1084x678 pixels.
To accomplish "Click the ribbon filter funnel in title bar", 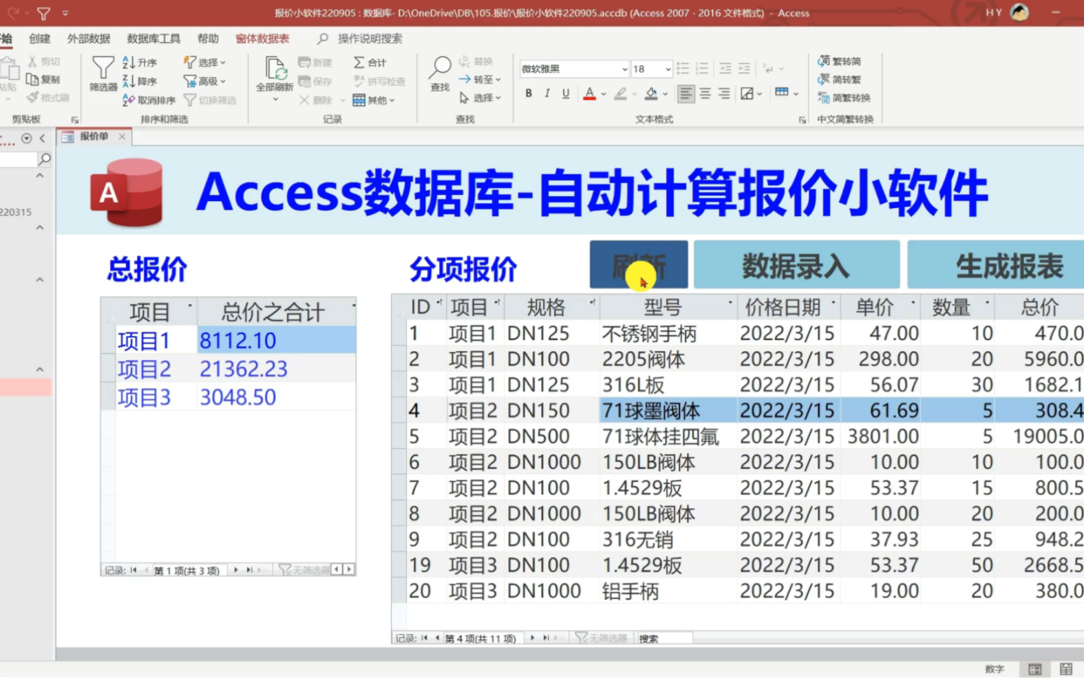I will (43, 13).
